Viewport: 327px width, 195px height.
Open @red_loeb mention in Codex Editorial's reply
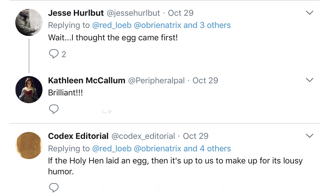tap(112, 149)
